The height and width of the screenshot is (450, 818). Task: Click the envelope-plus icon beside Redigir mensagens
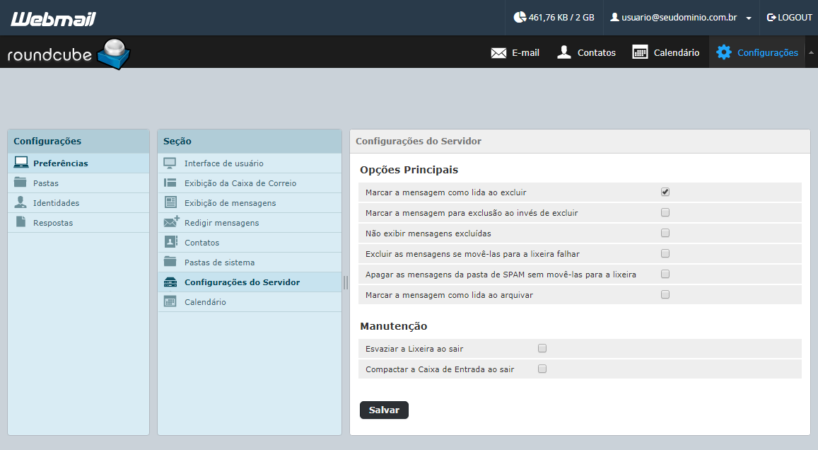[x=171, y=221]
